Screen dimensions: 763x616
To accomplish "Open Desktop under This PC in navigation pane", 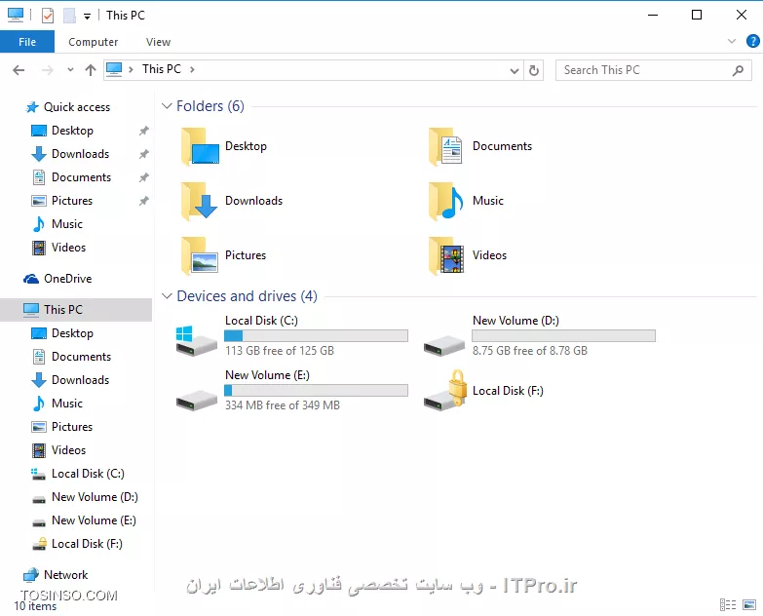I will pos(72,333).
